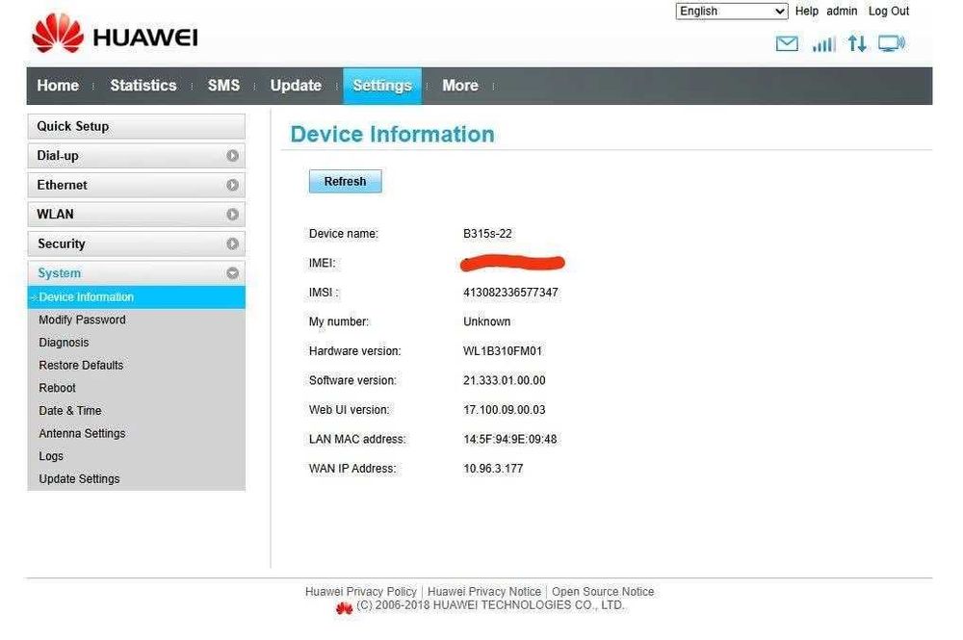Open Huawei Privacy Policy link
The height and width of the screenshot is (640, 963).
point(360,592)
